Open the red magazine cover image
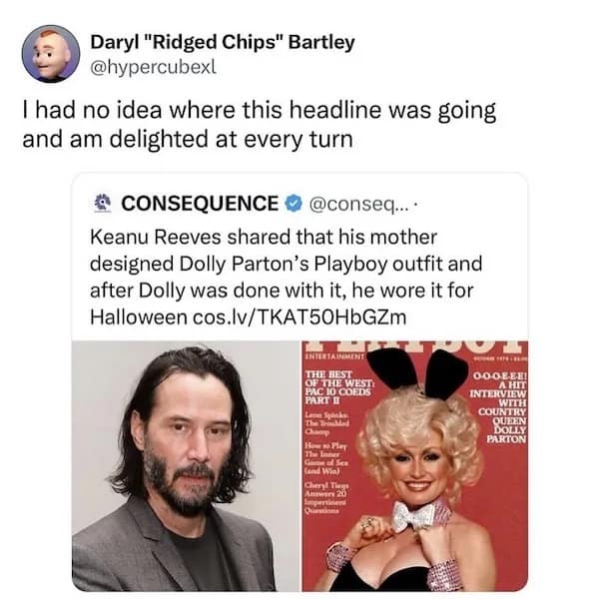 click(x=415, y=465)
